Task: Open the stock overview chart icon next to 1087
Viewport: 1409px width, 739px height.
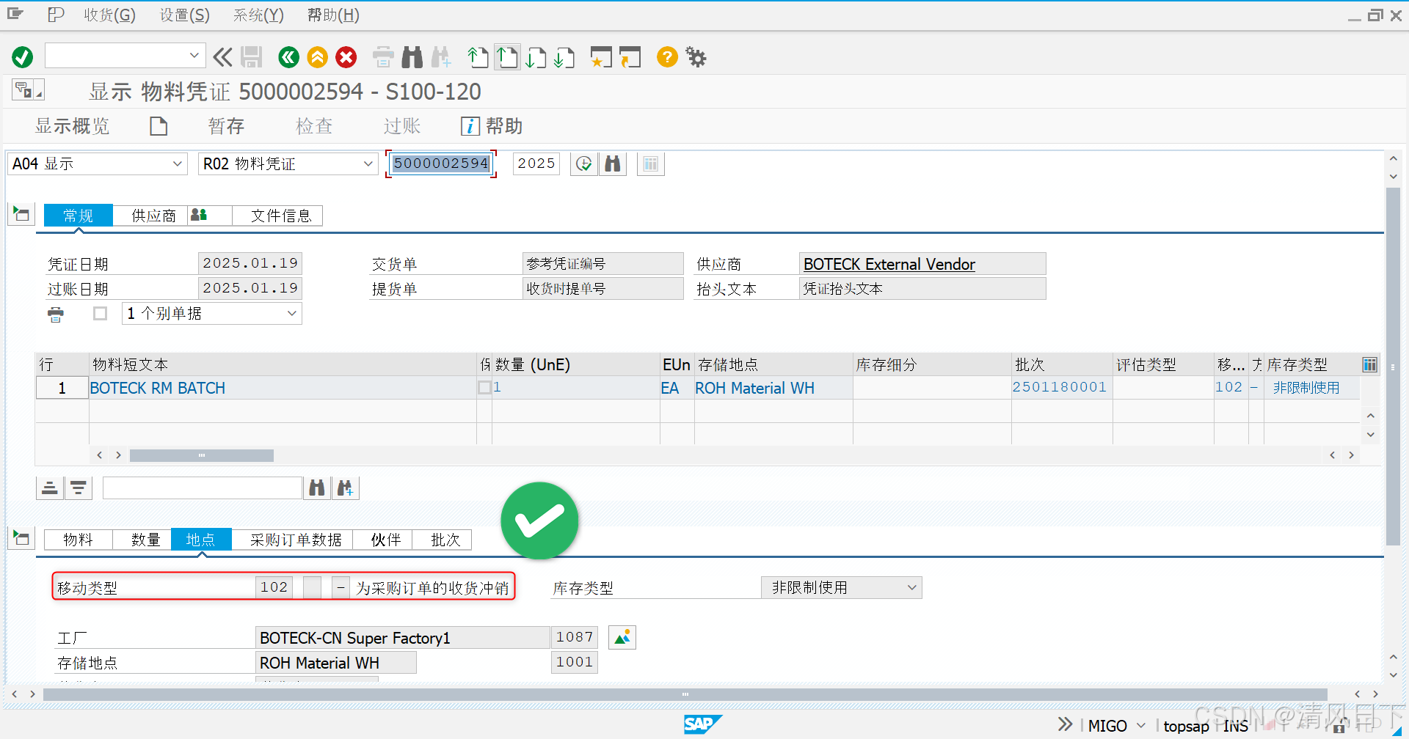Action: (x=622, y=637)
